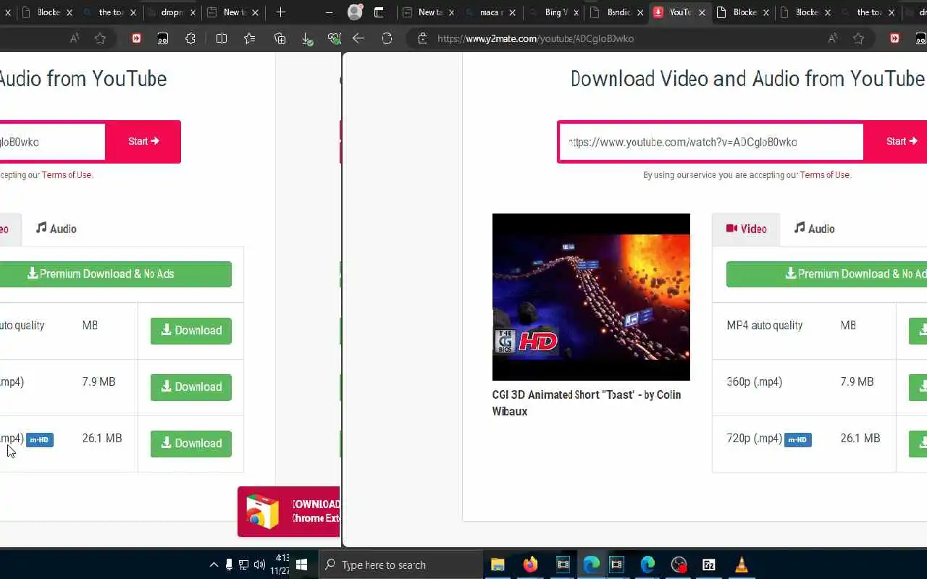Viewport: 927px width, 579px height.
Task: Click 'MP4 auto quality' in front window
Action: pyautogui.click(x=765, y=326)
